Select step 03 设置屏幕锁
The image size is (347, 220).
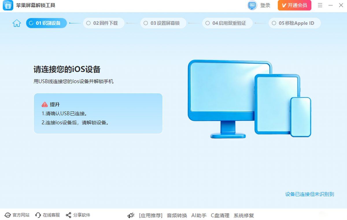163,23
